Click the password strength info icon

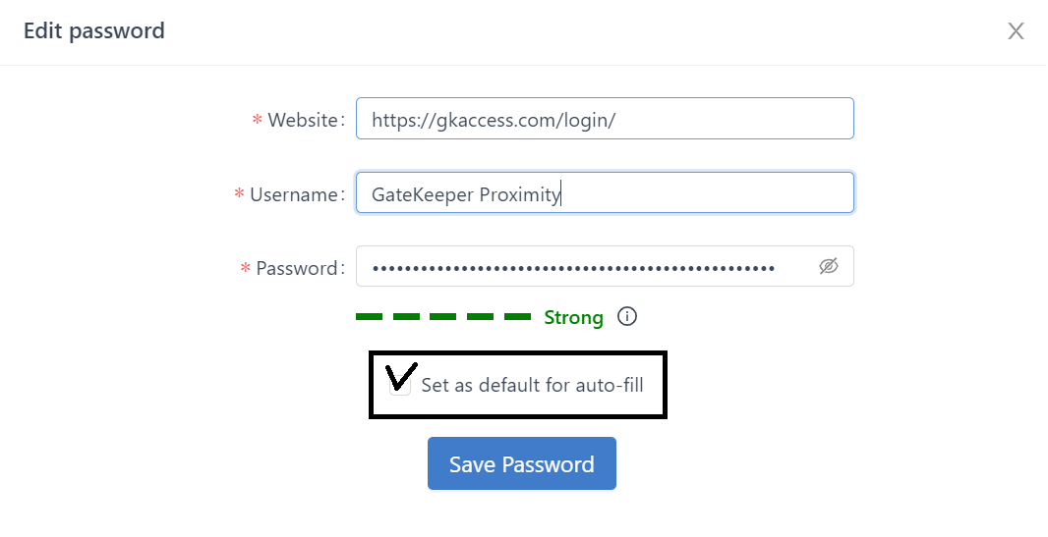click(x=627, y=317)
